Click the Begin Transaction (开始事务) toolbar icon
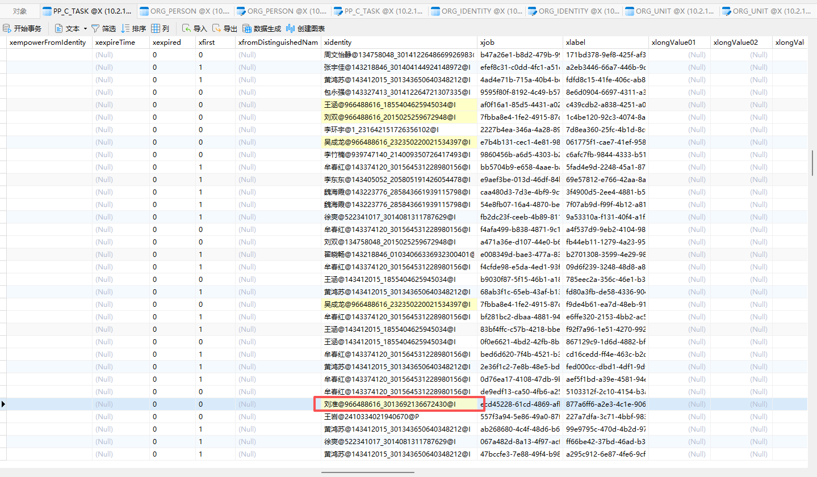The width and height of the screenshot is (817, 477). point(7,28)
